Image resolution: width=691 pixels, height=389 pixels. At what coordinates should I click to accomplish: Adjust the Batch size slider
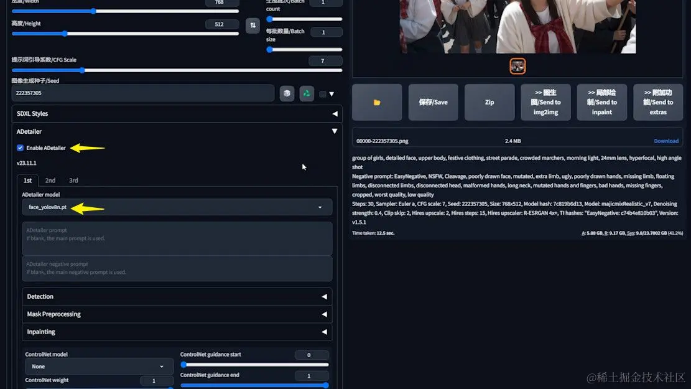point(305,49)
